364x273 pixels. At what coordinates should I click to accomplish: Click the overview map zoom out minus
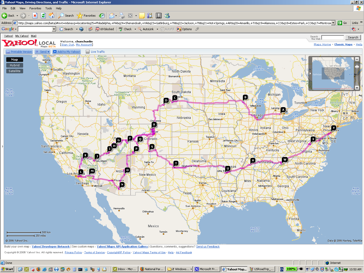pyautogui.click(x=357, y=59)
